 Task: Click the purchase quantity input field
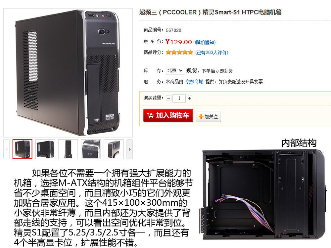179,98
